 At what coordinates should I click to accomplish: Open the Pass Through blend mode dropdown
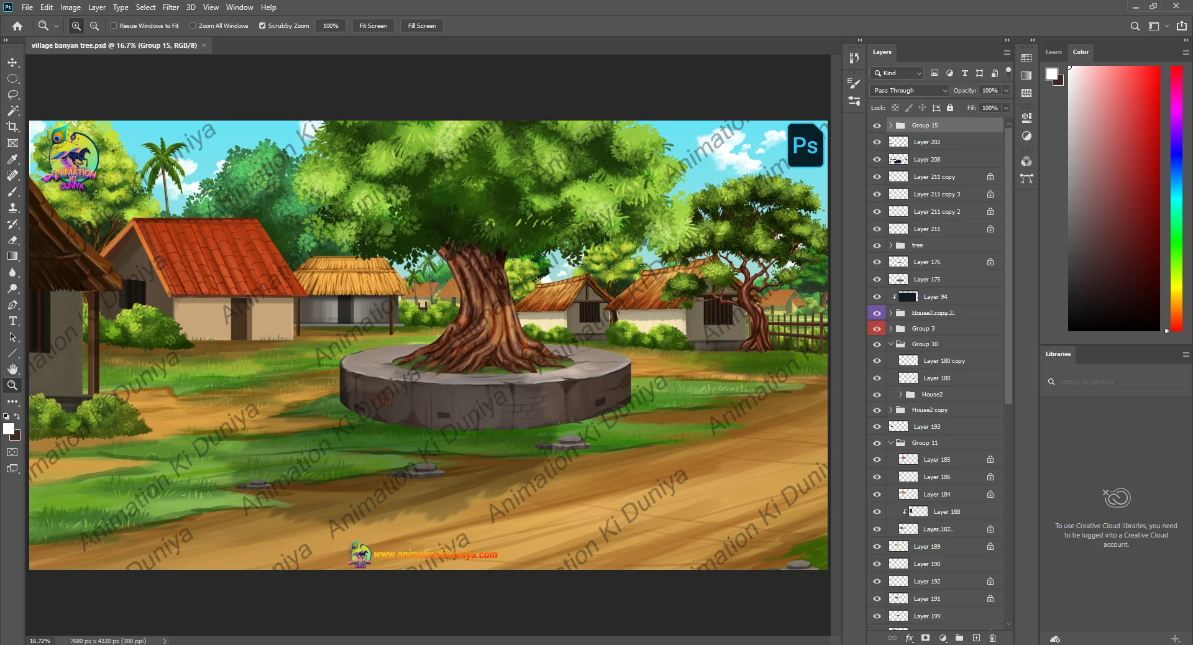[910, 91]
